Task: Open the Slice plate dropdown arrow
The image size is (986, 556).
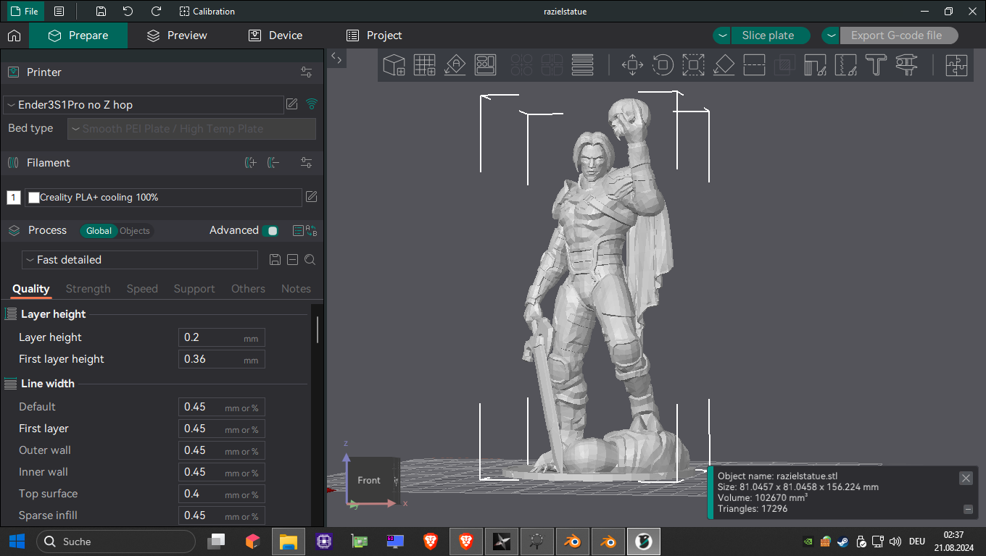Action: [721, 35]
